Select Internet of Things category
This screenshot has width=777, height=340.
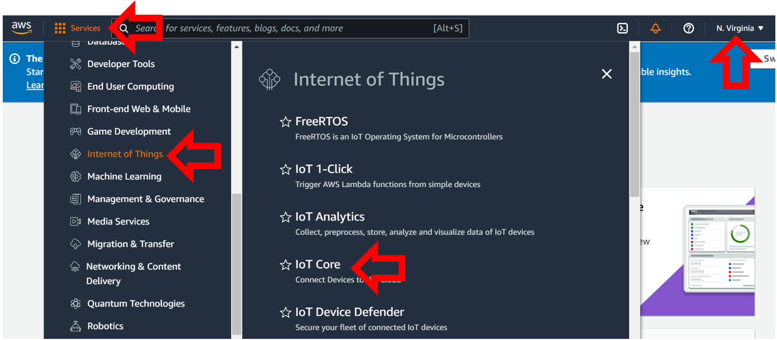pyautogui.click(x=125, y=154)
